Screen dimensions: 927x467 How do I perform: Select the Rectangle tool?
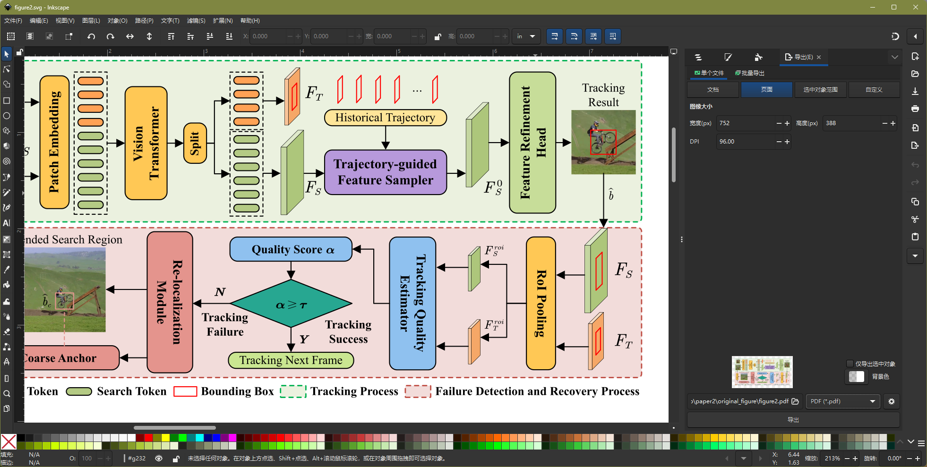7,101
